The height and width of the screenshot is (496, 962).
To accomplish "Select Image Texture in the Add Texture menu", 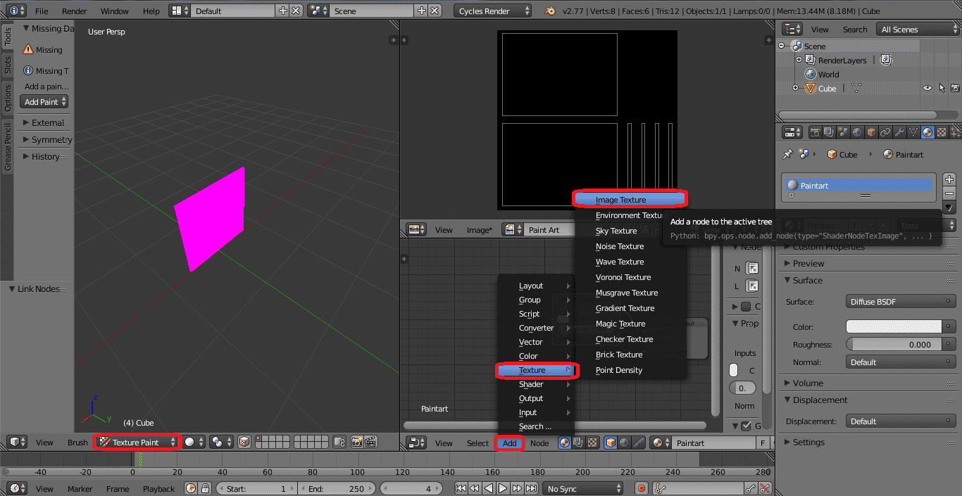I will tap(629, 199).
